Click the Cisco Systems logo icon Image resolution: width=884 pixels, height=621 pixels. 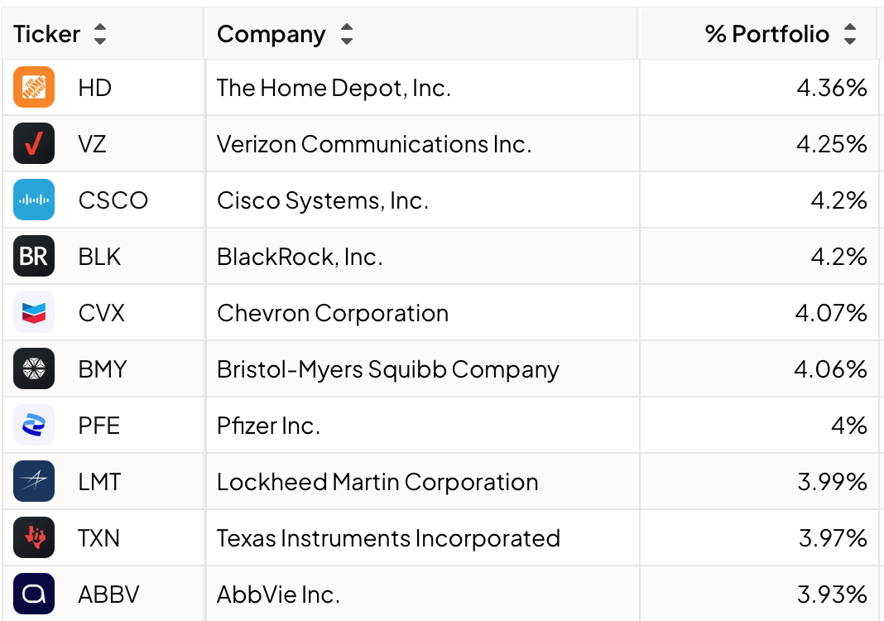pyautogui.click(x=34, y=200)
